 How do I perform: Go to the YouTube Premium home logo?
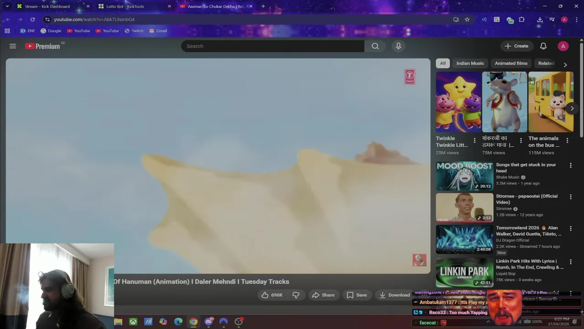point(42,46)
